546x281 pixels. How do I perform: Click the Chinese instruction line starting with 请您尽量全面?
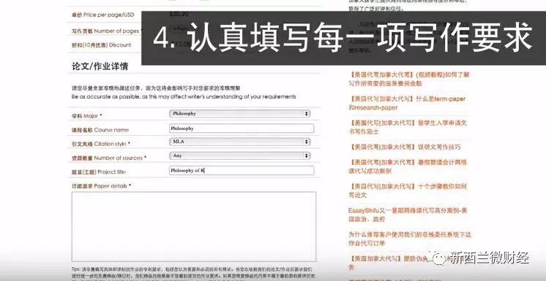pos(156,88)
